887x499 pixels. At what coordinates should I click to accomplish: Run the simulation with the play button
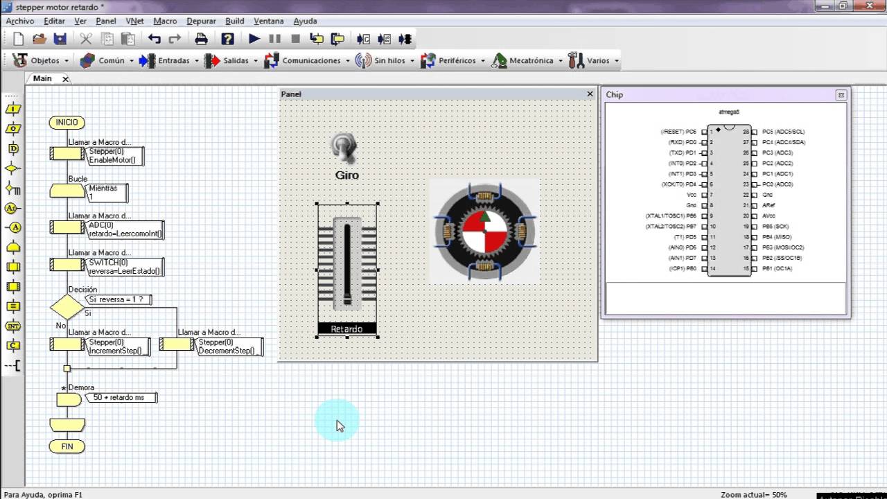[254, 39]
